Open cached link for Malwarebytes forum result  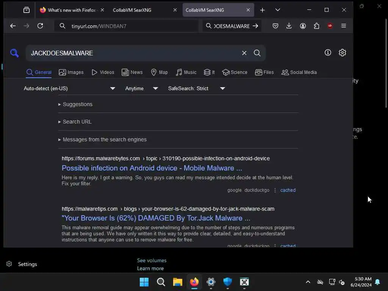coord(288,190)
